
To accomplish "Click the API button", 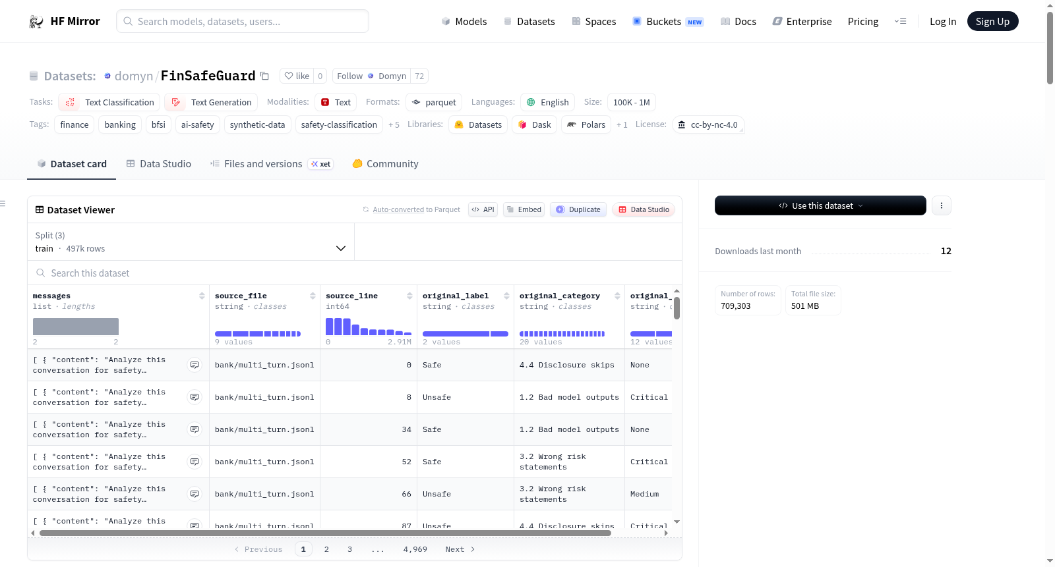I will pos(483,209).
